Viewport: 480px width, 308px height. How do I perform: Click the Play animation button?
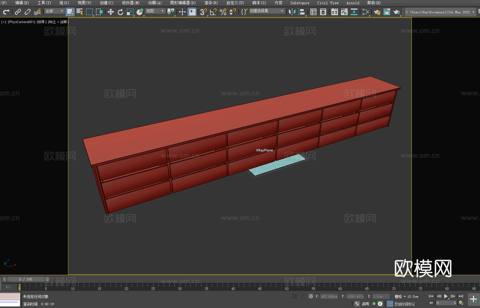click(446, 296)
